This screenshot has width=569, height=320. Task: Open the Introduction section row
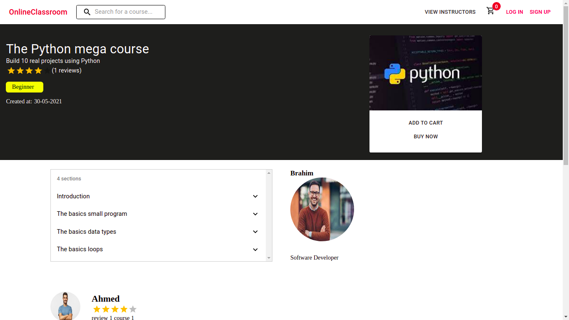click(x=158, y=196)
